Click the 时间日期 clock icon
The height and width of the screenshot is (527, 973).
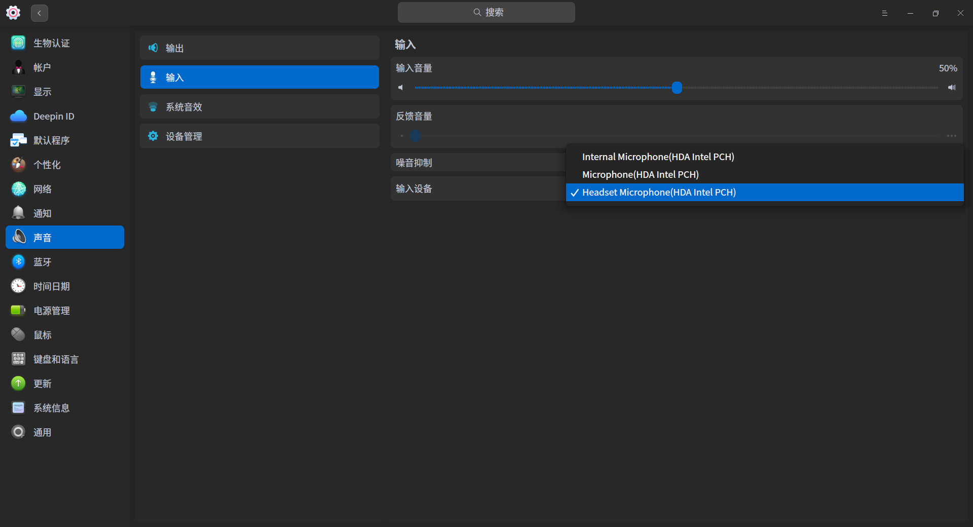(x=18, y=286)
